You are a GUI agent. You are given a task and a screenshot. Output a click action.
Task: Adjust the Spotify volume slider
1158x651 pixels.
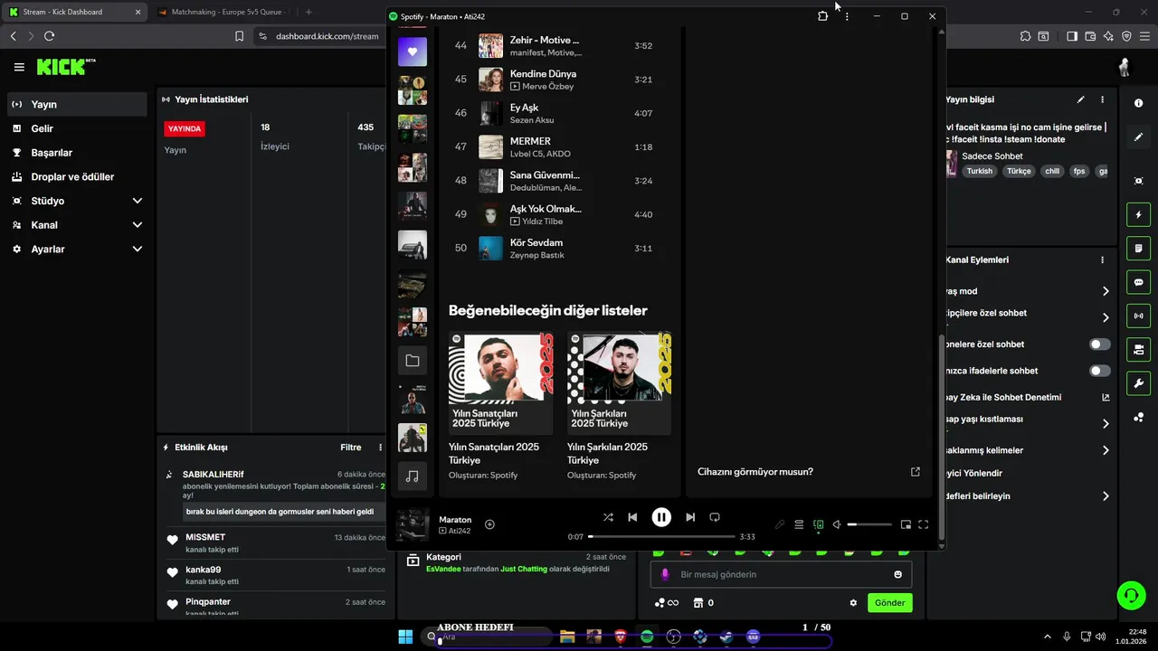coord(869,524)
